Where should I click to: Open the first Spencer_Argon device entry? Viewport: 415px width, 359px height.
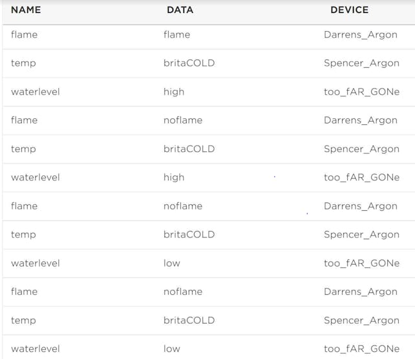(361, 63)
